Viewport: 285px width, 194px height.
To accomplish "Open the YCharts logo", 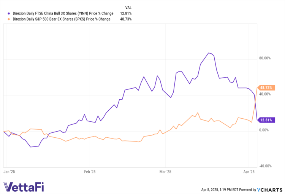I will (x=271, y=189).
